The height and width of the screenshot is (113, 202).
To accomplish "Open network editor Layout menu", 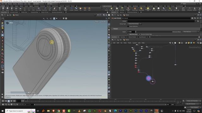I will click(x=134, y=43).
